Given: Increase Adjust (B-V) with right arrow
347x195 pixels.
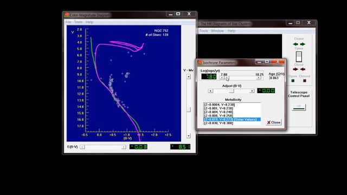Looking at the screenshot, I should pos(252,91).
